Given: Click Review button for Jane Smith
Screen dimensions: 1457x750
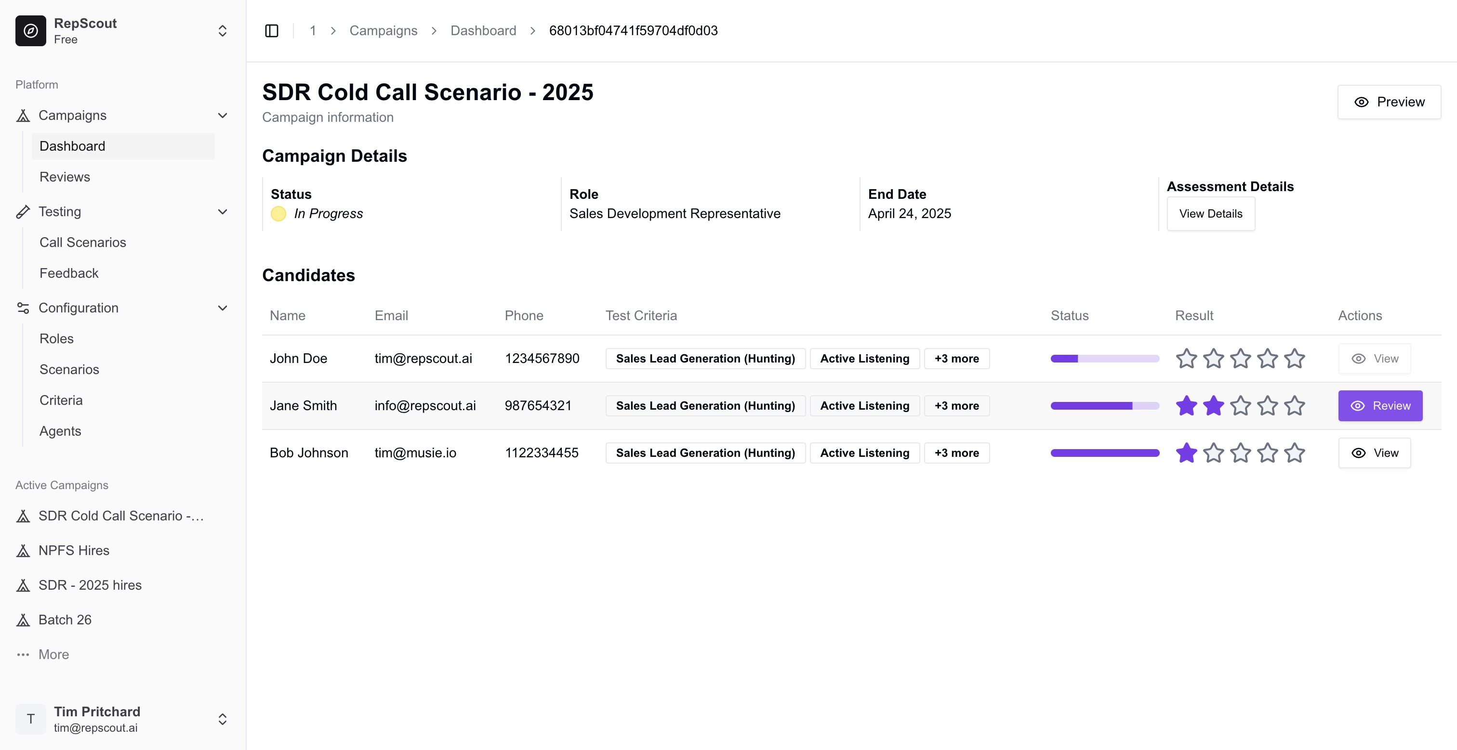Looking at the screenshot, I should 1380,406.
